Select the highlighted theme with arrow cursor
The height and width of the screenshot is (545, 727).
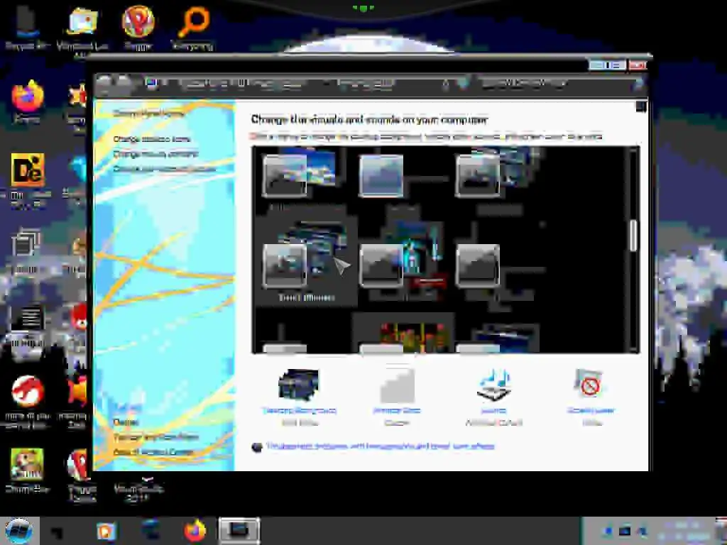pos(306,262)
